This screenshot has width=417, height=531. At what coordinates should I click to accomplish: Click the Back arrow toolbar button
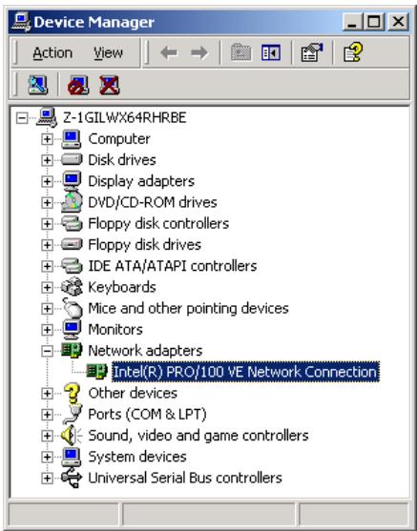[x=169, y=53]
